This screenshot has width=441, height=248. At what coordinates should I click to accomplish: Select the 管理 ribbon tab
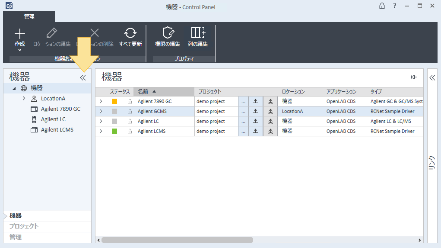click(29, 16)
